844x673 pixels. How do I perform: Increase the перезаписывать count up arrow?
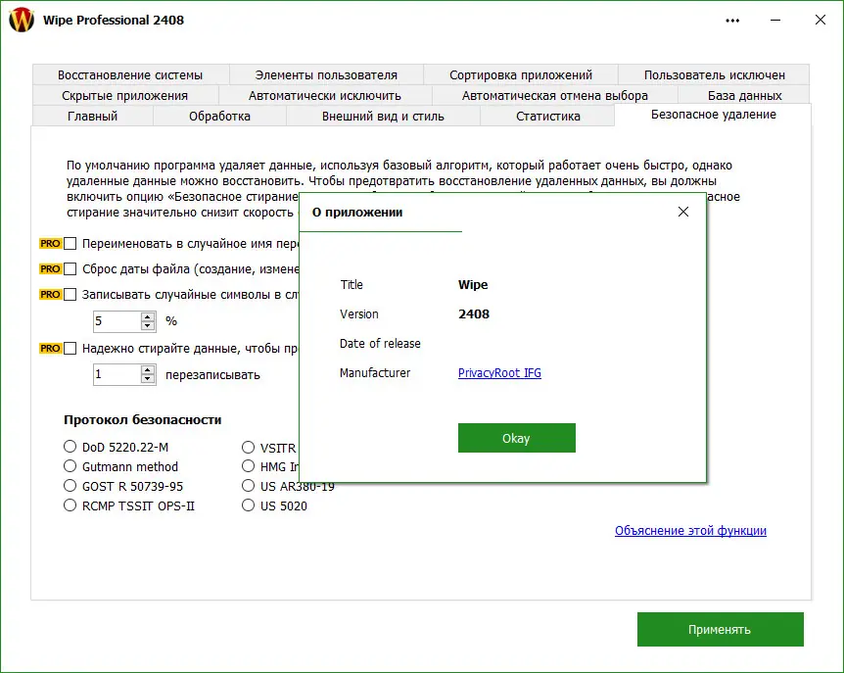(x=148, y=369)
